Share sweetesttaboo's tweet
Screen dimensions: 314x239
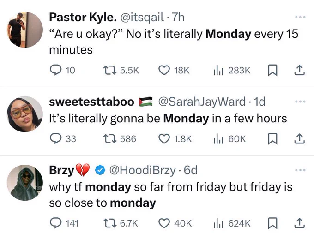click(299, 139)
